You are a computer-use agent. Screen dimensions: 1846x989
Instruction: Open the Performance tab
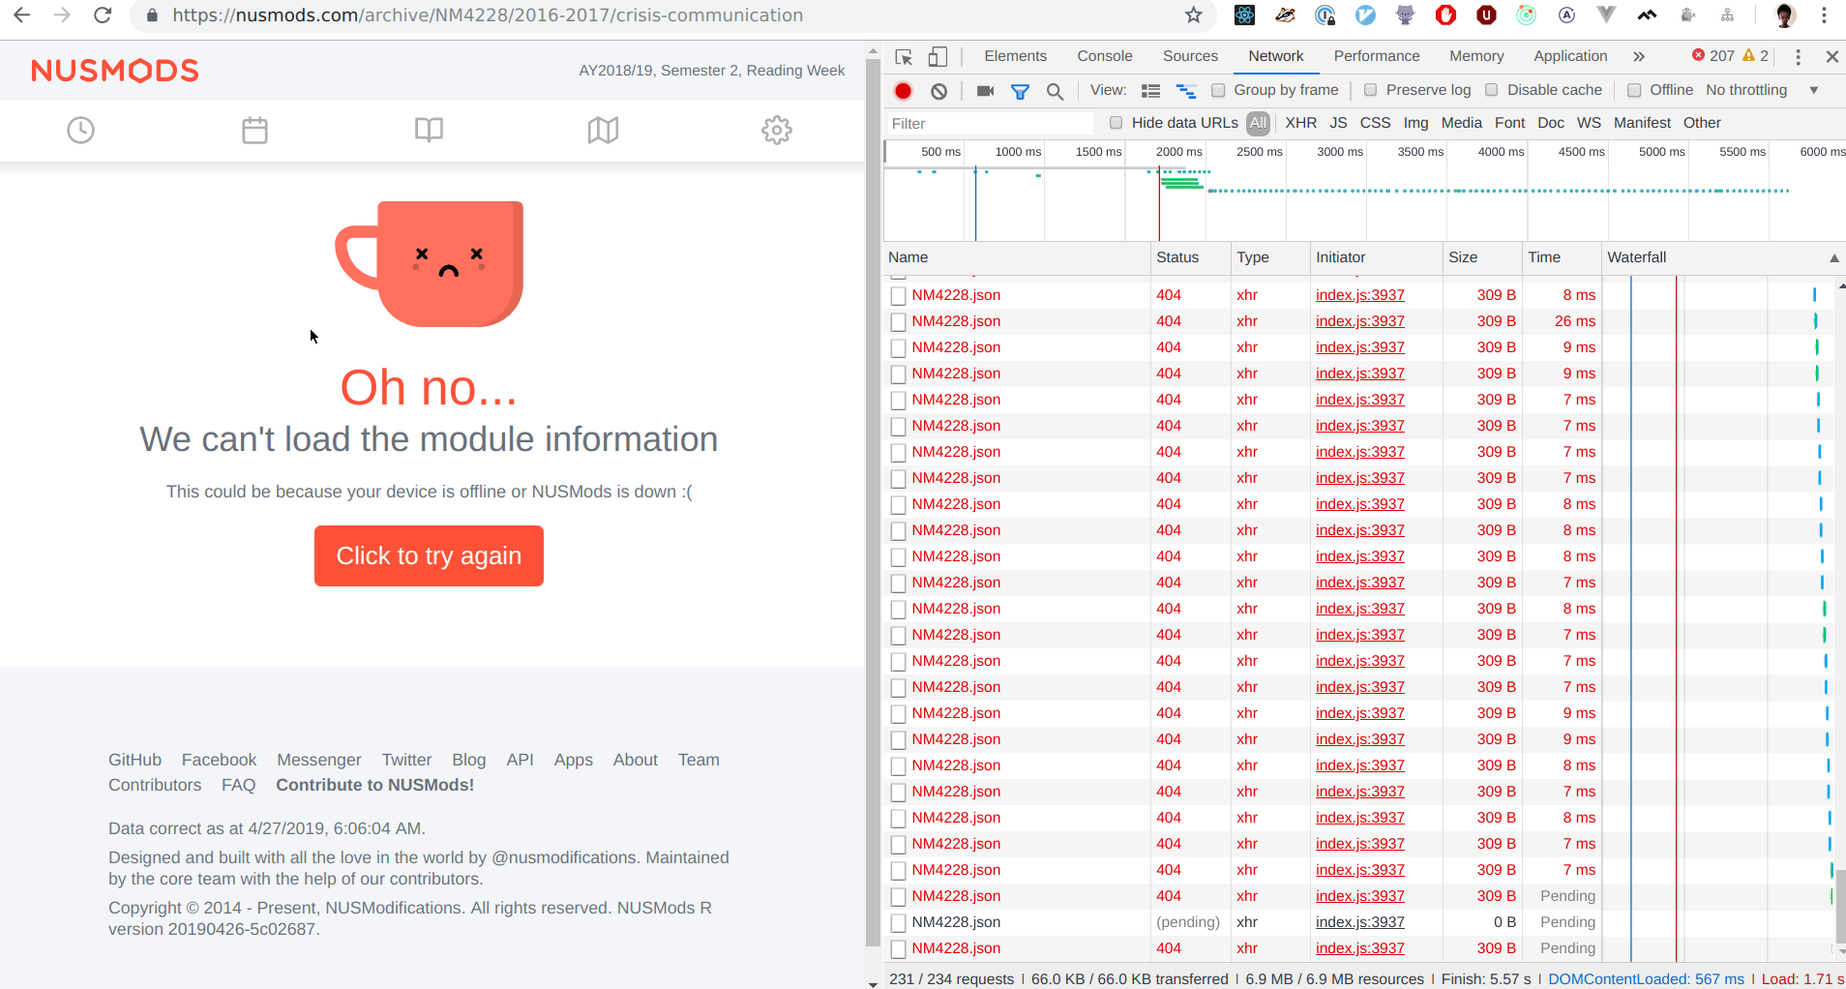click(x=1376, y=56)
